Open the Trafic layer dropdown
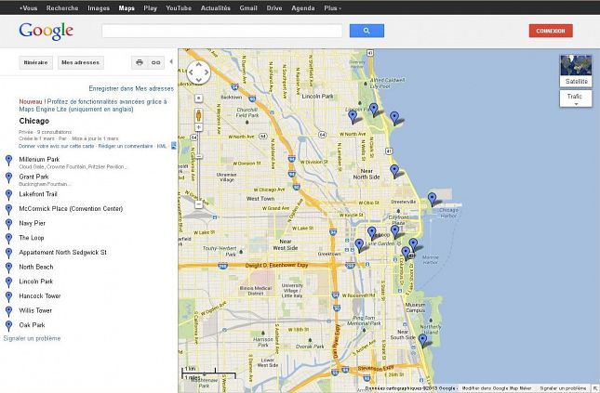Viewport: 600px width, 393px height. click(576, 98)
